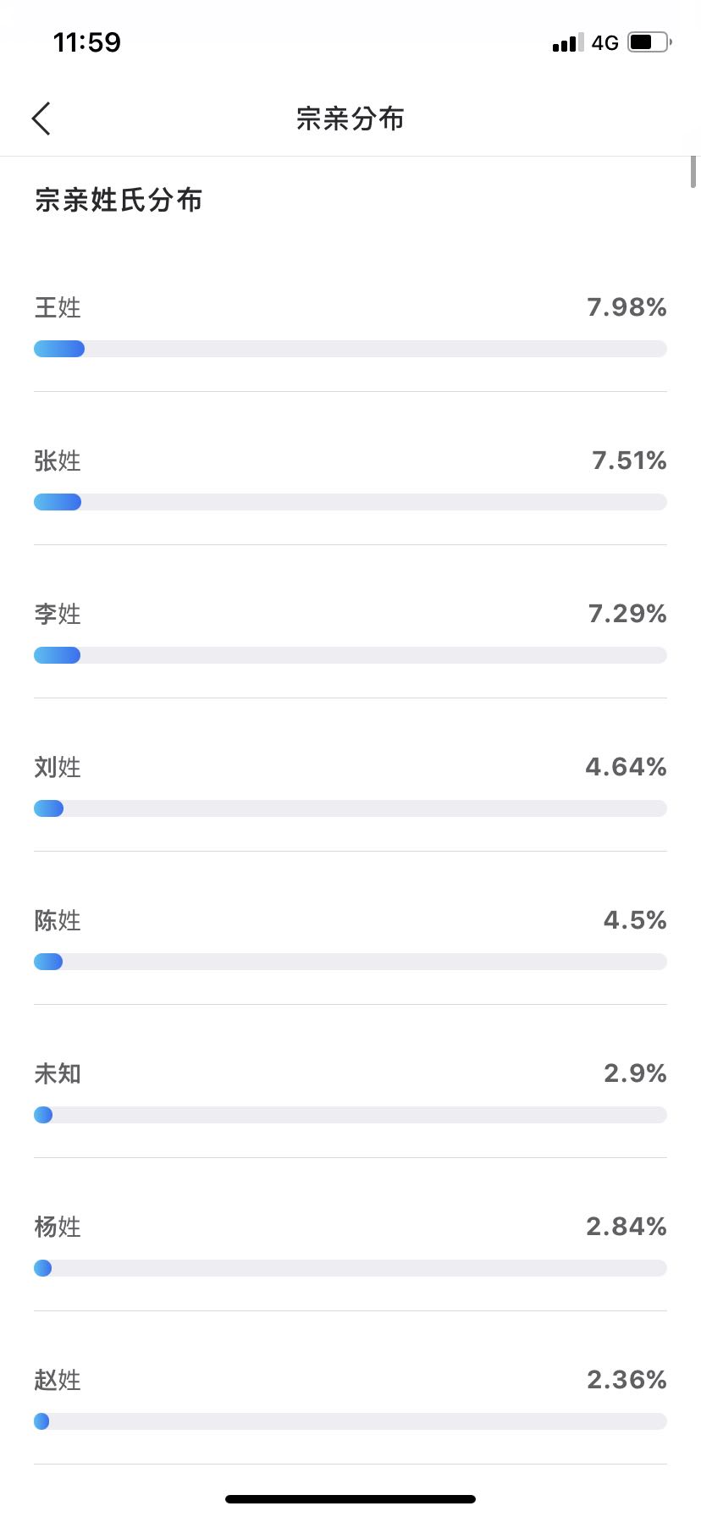Tap the back arrow icon
Viewport: 701px width, 1517px height.
tap(41, 119)
